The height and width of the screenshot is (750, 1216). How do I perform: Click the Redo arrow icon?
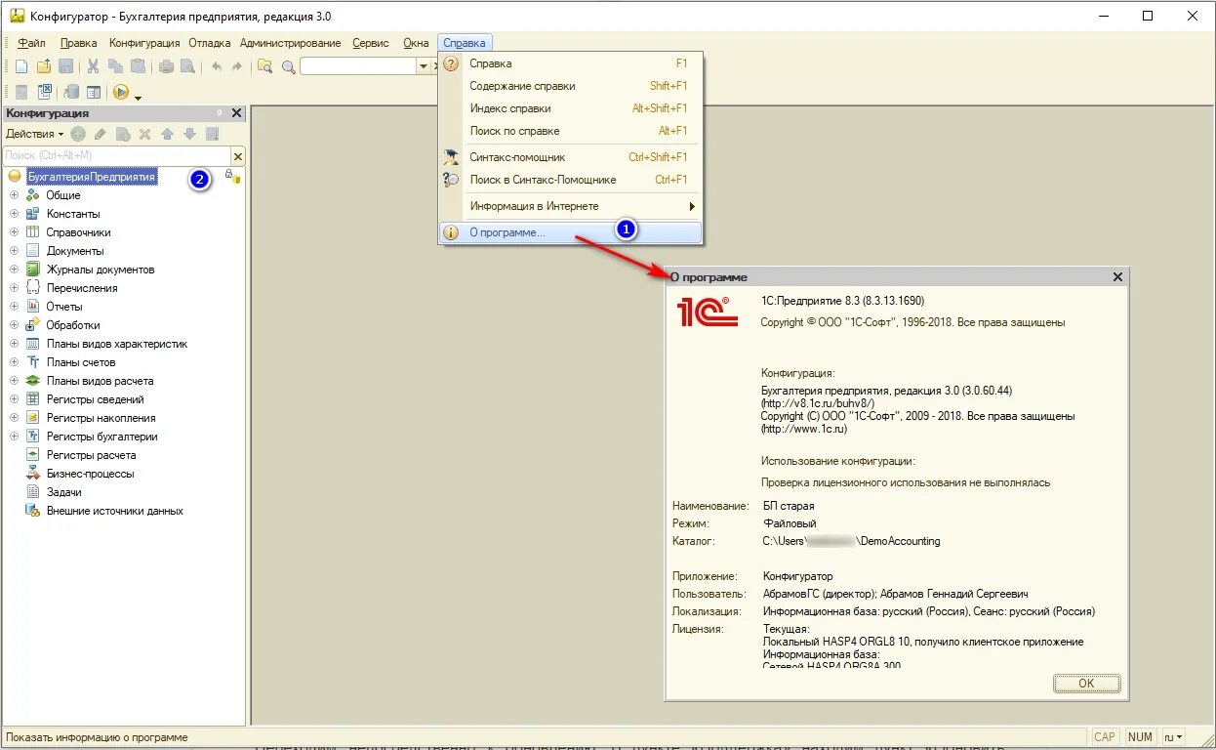(x=237, y=66)
